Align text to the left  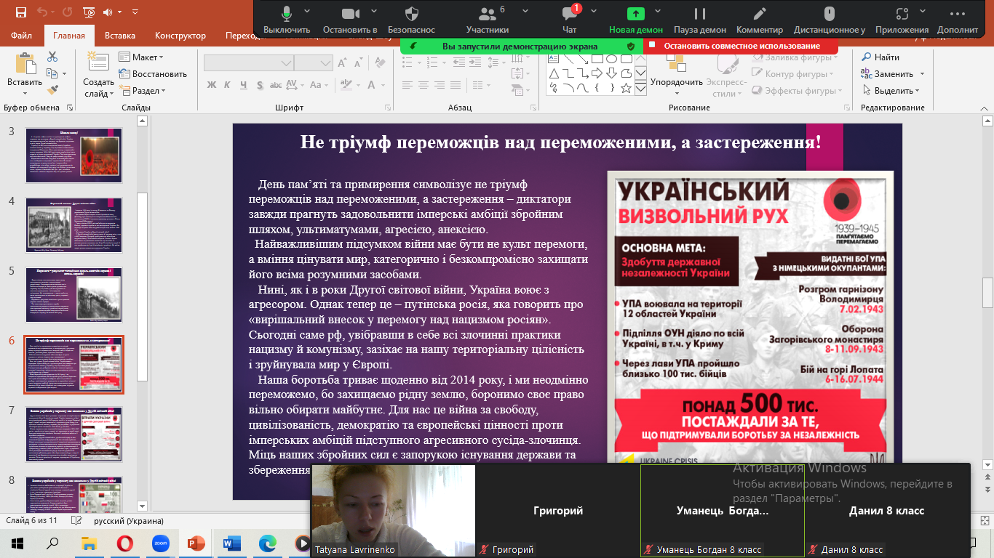click(407, 86)
